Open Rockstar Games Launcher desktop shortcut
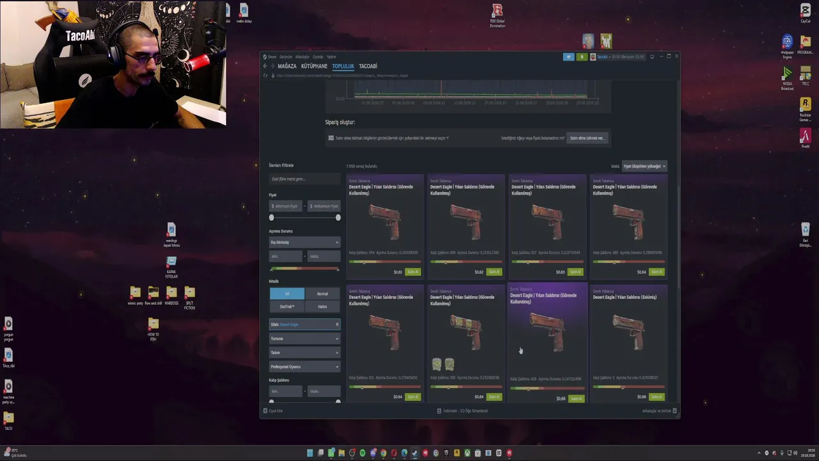819x461 pixels. click(x=806, y=109)
